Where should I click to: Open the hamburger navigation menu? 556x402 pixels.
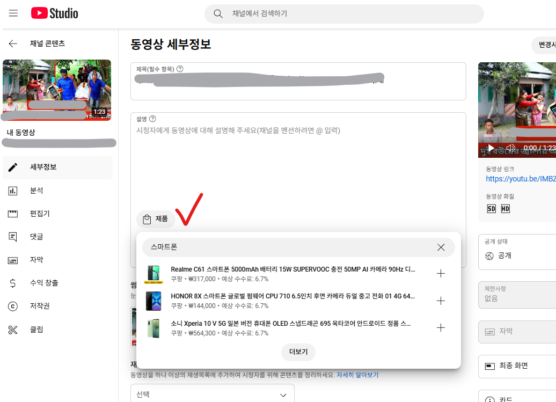point(13,13)
